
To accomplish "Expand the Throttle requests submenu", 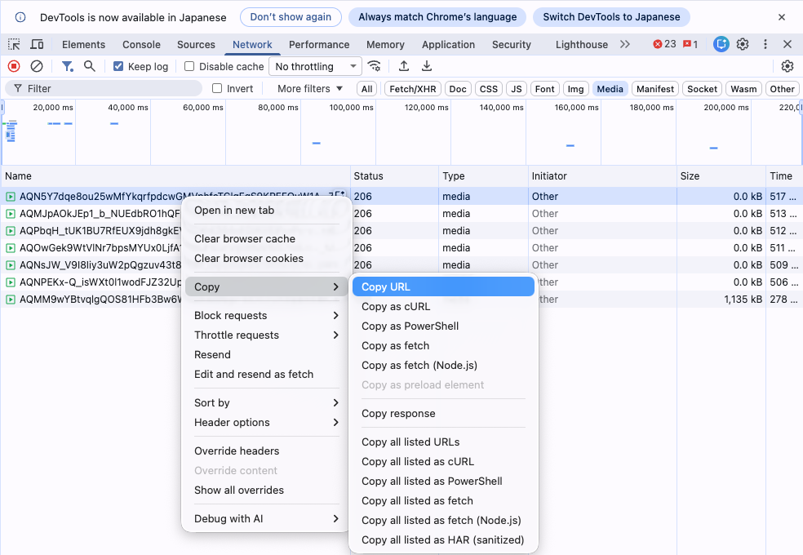I will click(265, 335).
